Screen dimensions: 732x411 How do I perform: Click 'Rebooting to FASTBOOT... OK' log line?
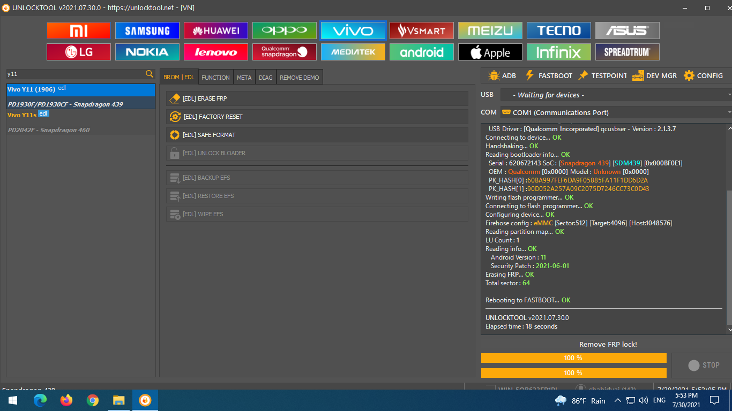(528, 300)
